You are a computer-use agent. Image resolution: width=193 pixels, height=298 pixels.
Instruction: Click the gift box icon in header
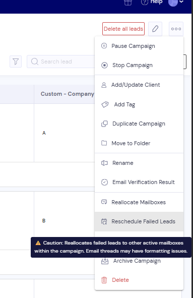[x=128, y=3]
